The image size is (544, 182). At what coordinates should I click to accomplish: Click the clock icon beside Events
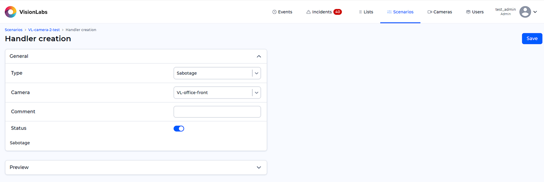click(x=274, y=12)
